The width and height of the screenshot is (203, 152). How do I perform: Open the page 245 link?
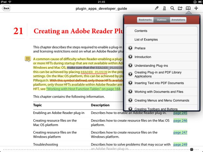pyautogui.click(x=180, y=113)
